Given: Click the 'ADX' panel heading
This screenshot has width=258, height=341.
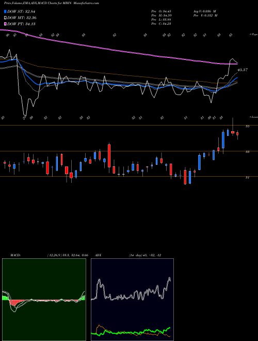Looking at the screenshot, I should (99, 255).
